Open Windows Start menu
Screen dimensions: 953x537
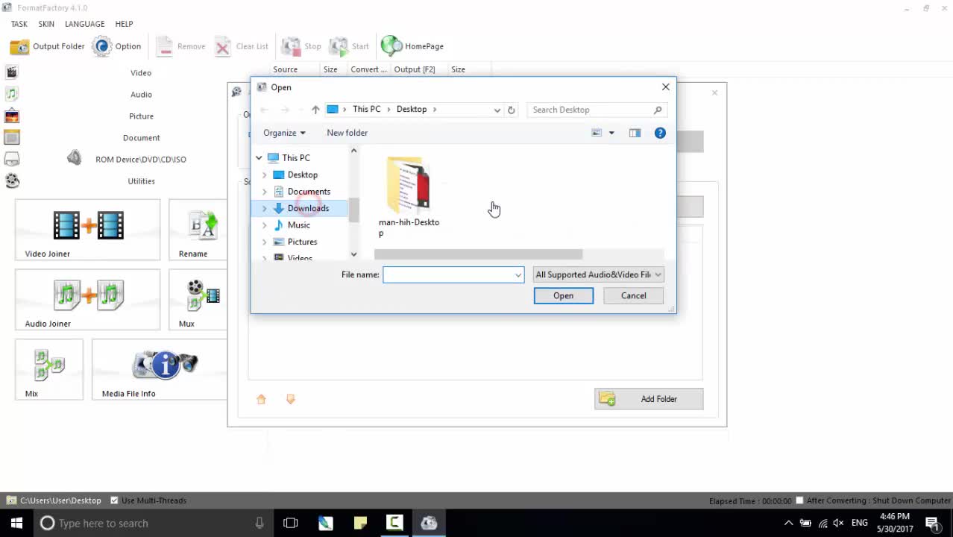[x=16, y=523]
